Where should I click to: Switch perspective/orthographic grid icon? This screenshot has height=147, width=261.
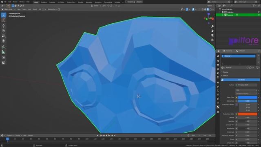click(x=212, y=40)
